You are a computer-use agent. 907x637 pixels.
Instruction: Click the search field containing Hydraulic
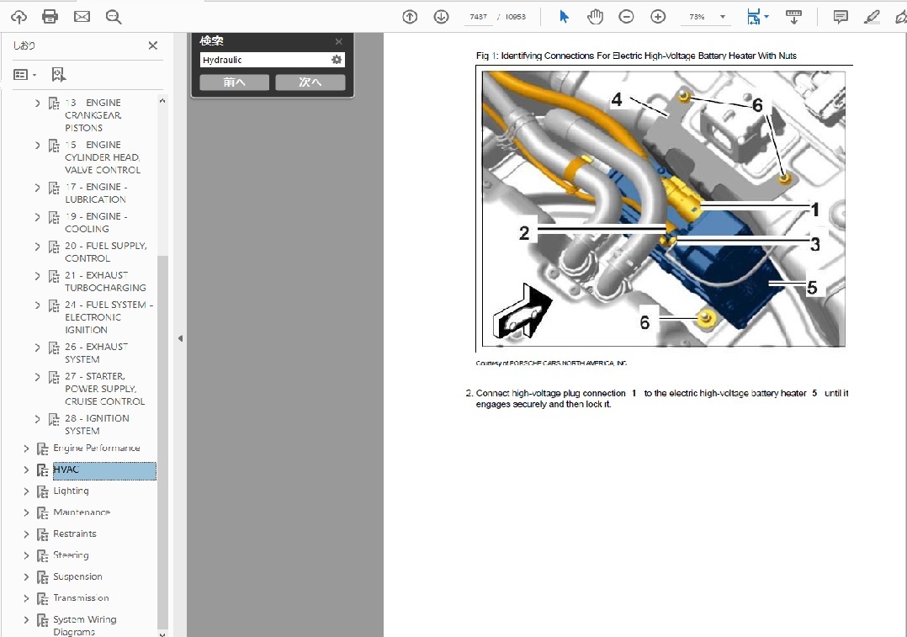[x=265, y=60]
